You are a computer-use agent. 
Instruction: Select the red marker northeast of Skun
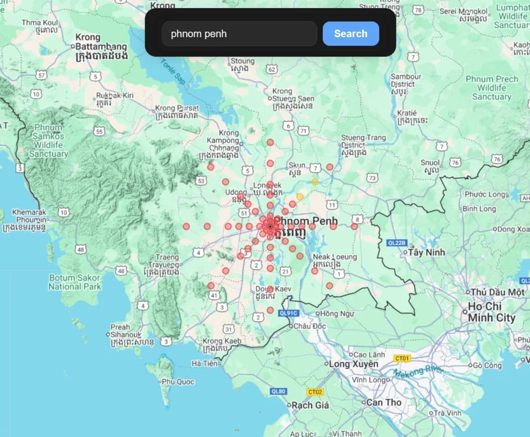pyautogui.click(x=329, y=167)
